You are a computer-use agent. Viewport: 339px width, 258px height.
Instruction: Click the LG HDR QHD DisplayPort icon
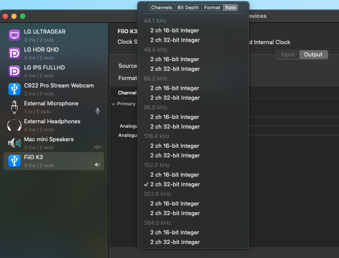point(14,53)
